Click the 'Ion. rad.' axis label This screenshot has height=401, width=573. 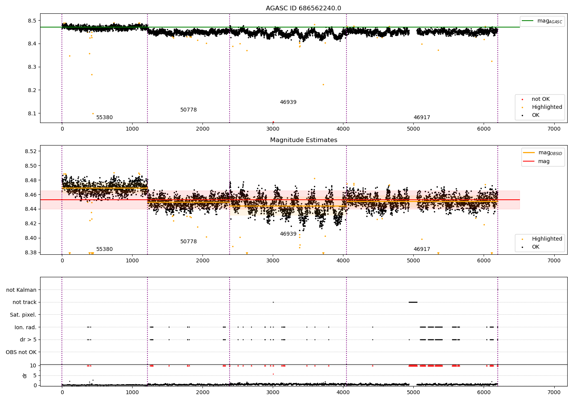(26, 327)
